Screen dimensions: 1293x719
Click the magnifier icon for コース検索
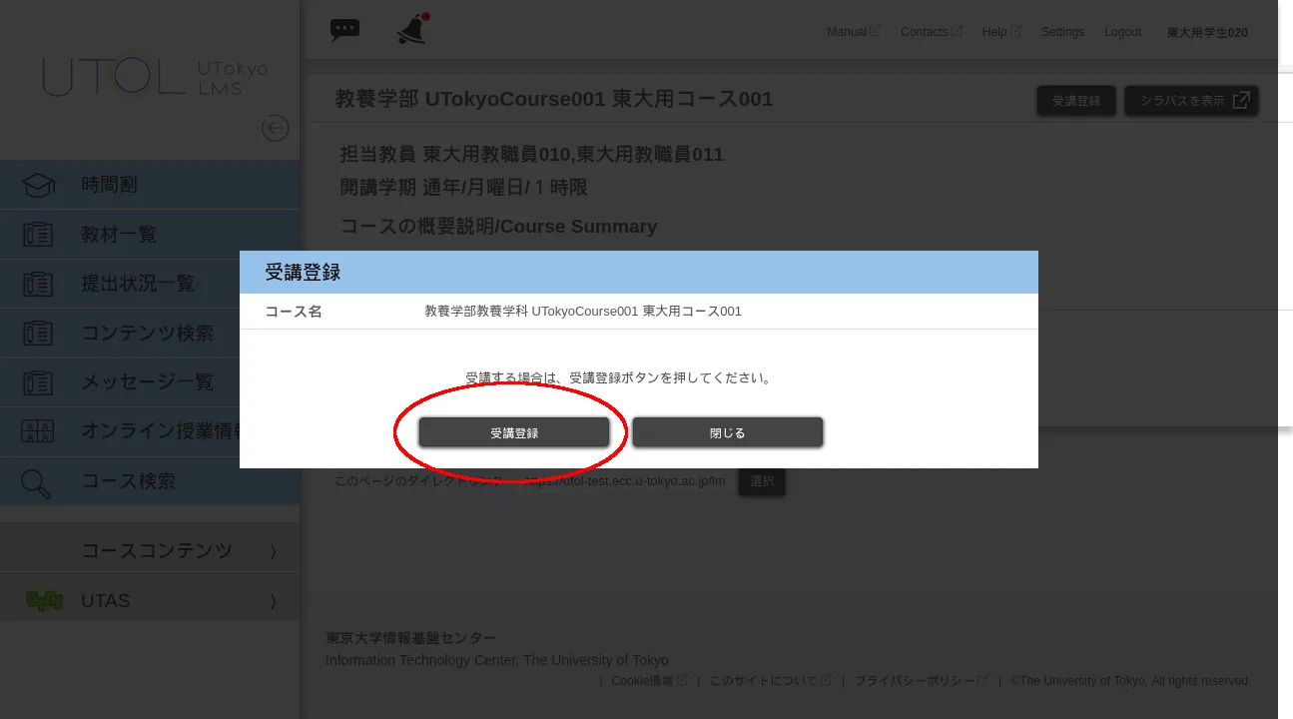coord(36,481)
